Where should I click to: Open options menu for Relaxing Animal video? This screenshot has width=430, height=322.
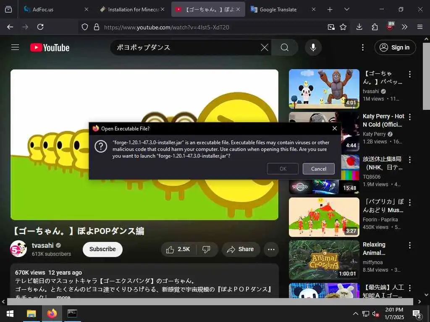pos(410,245)
